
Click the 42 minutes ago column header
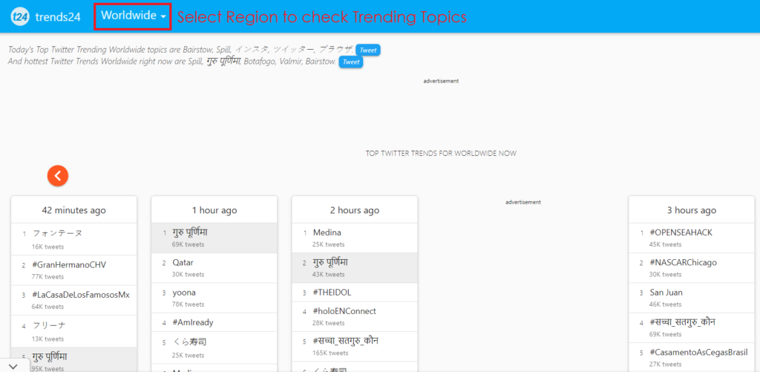coord(73,210)
